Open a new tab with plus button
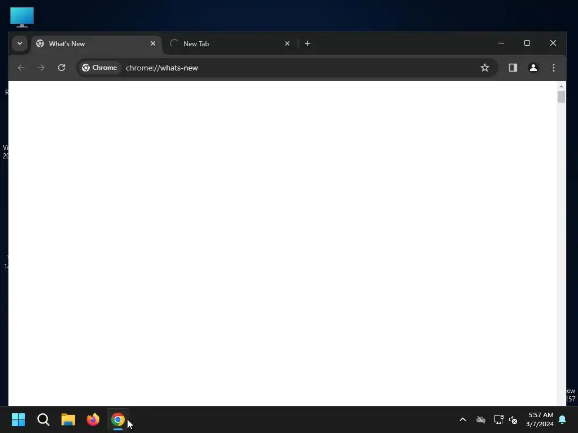Image resolution: width=578 pixels, height=433 pixels. [x=308, y=43]
